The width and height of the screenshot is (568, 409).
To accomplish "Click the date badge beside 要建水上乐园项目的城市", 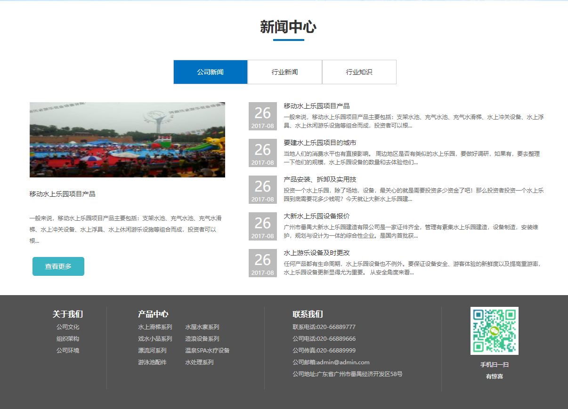I will point(262,153).
